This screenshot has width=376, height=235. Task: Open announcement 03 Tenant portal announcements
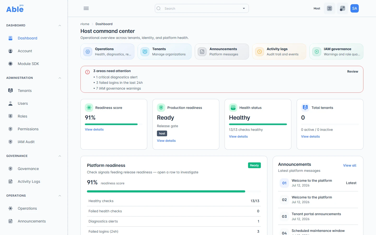tap(318, 216)
